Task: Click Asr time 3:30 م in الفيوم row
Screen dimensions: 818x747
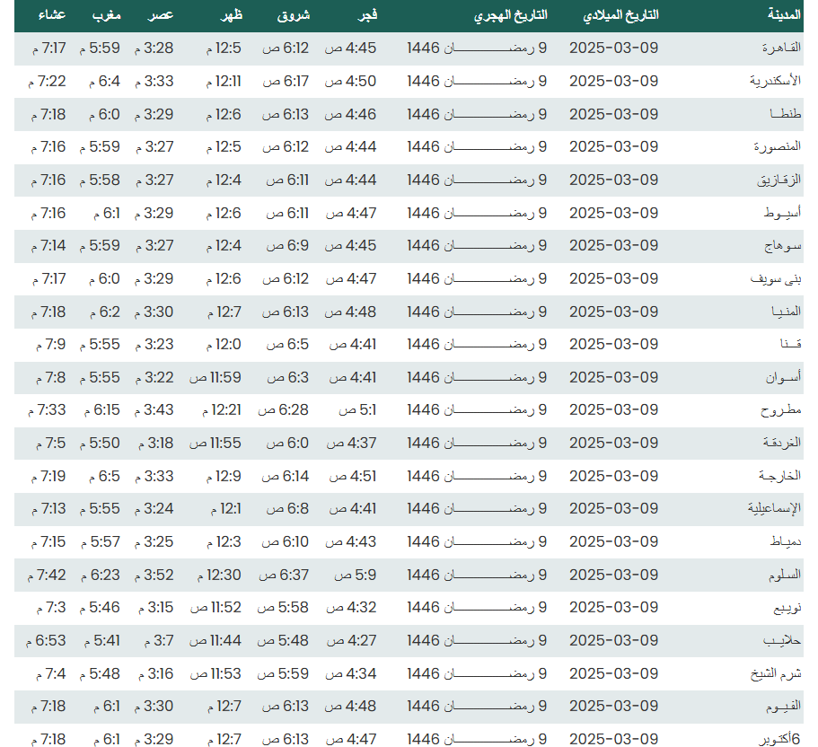Action: [154, 707]
